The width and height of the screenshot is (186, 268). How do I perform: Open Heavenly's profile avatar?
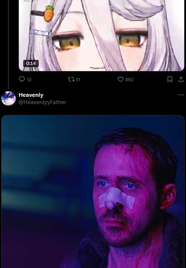coord(8,98)
